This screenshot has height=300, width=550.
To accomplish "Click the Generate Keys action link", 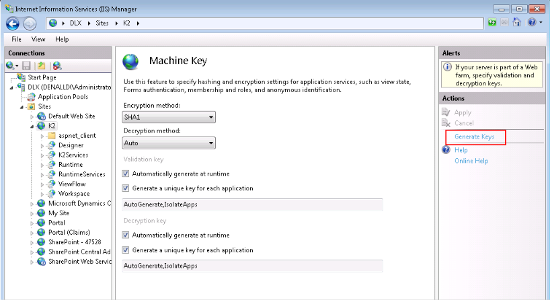I will click(x=474, y=137).
